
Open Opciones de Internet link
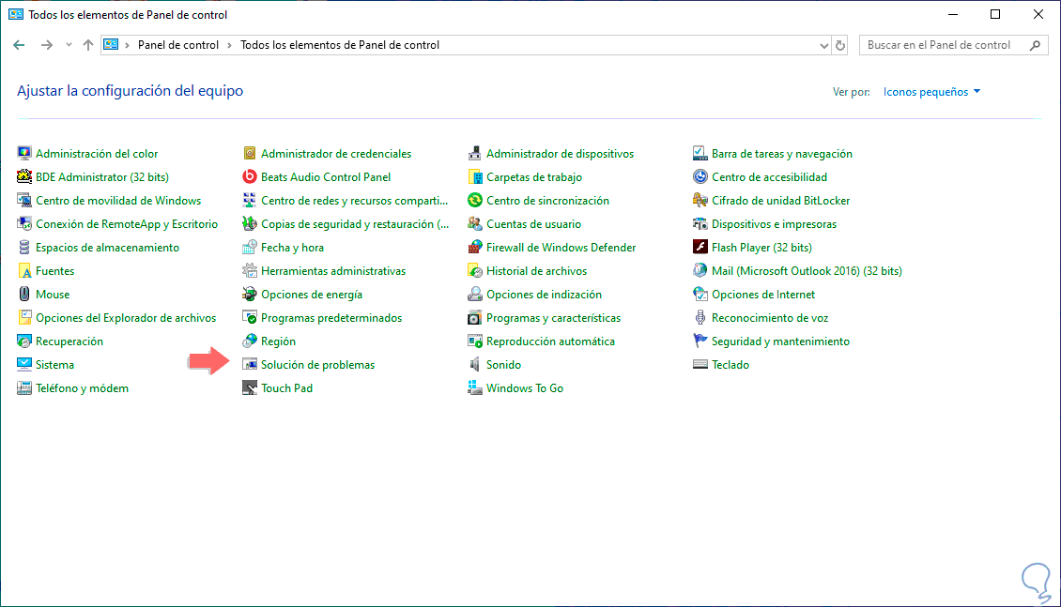point(763,295)
